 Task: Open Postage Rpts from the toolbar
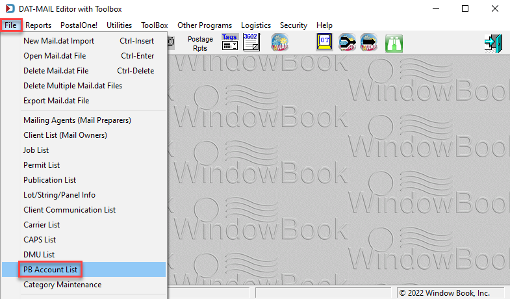coord(200,44)
